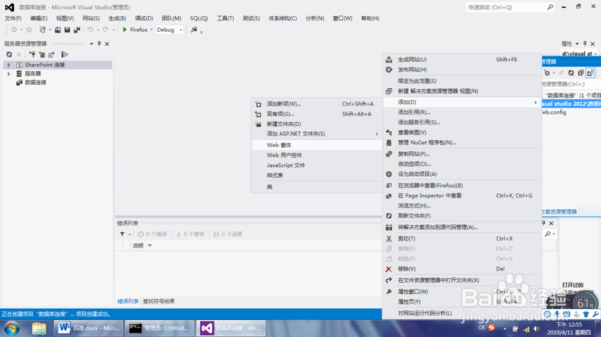Open the undo history dropdown arrow
The width and height of the screenshot is (601, 337).
point(98,30)
